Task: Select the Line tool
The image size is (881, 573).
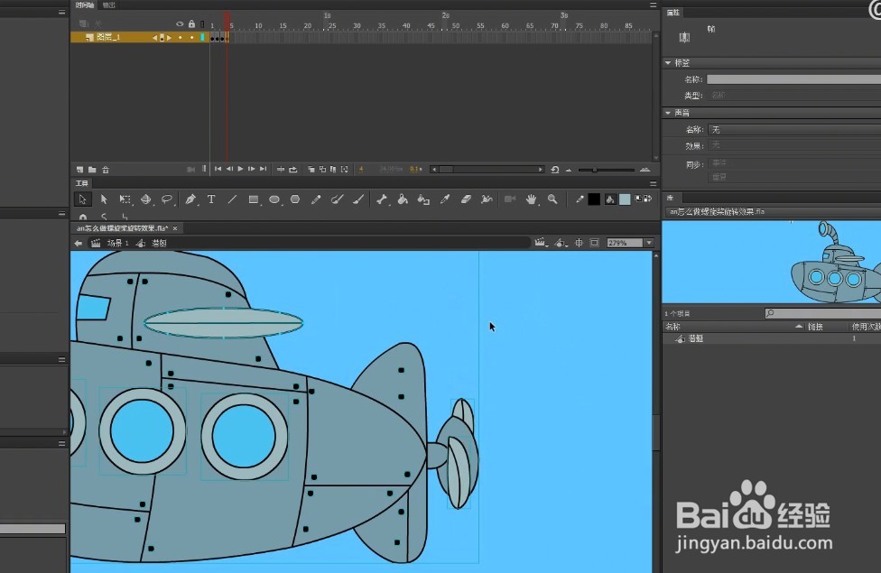Action: 232,199
